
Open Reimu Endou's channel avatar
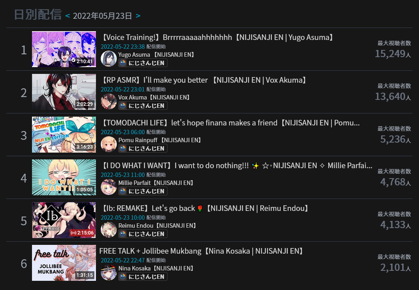[x=109, y=229]
